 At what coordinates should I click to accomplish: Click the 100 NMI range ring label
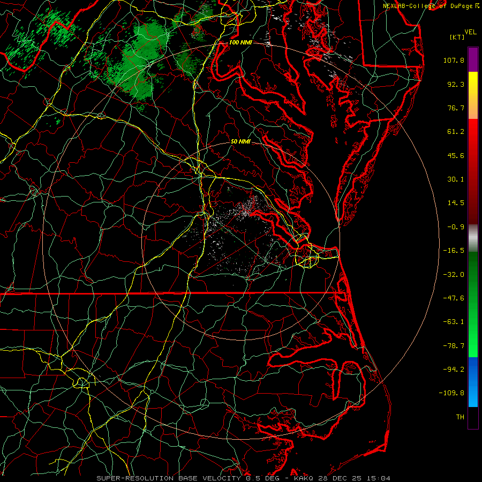tap(240, 42)
